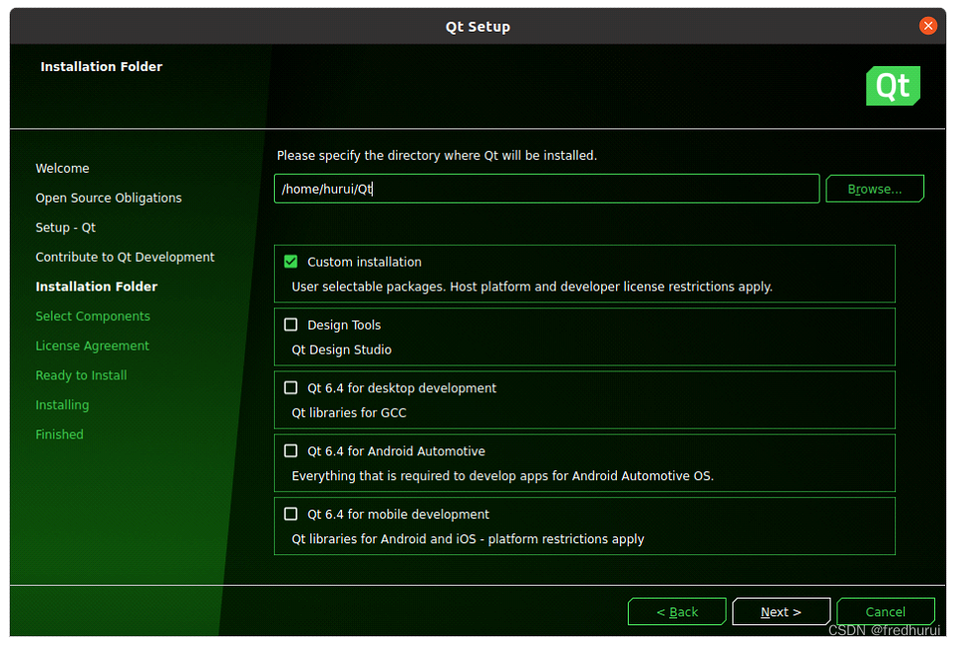
Task: Enable the Design Tools checkbox
Action: [291, 325]
